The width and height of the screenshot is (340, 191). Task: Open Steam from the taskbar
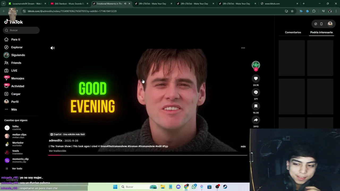click(x=225, y=187)
